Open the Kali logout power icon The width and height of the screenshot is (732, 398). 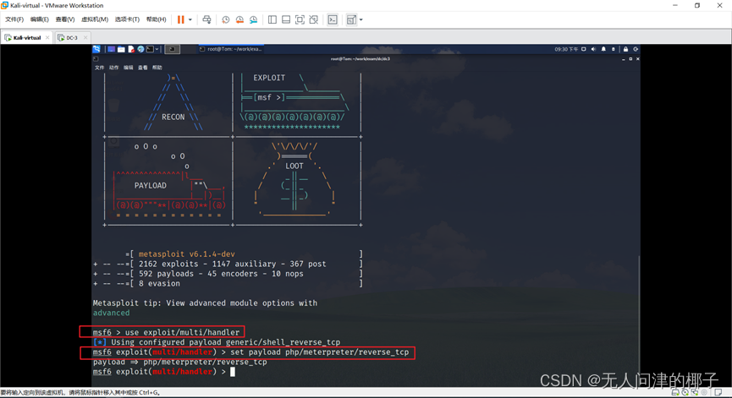pyautogui.click(x=636, y=49)
